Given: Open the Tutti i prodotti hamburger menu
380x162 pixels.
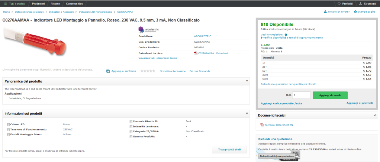Looking at the screenshot, I should pos(6,3).
